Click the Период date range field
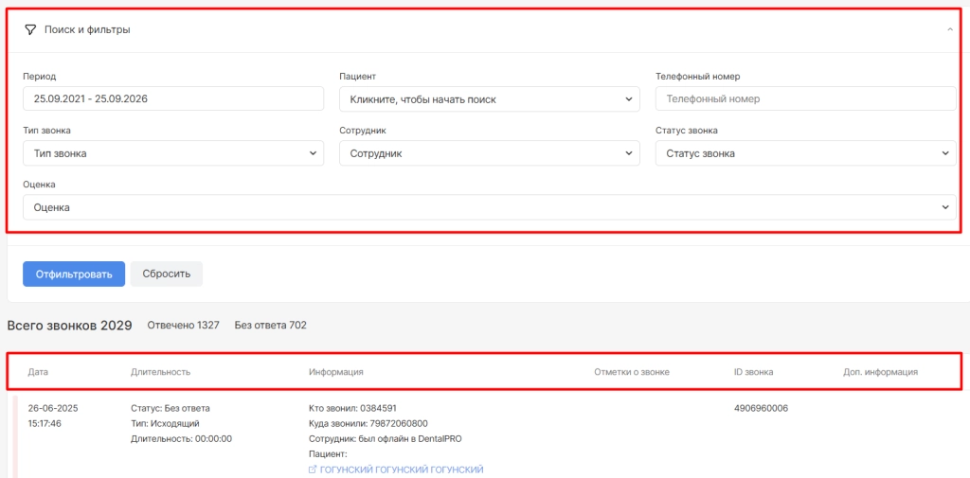This screenshot has width=970, height=478. point(173,99)
